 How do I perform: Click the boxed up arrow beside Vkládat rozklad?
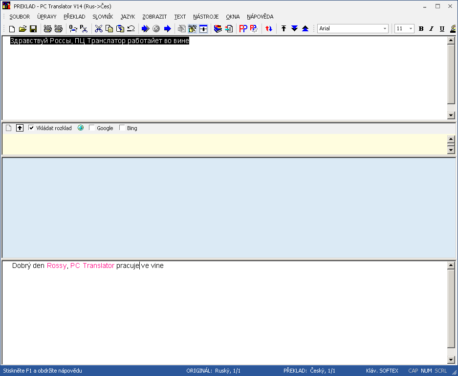coord(20,128)
